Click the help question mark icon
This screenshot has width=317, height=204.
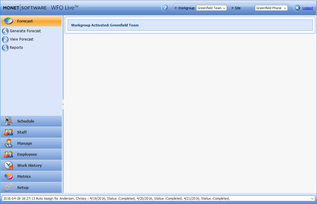pyautogui.click(x=165, y=8)
